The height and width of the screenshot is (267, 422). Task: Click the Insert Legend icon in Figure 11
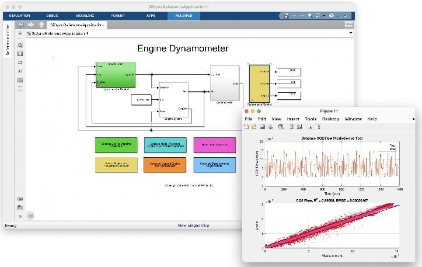299,127
